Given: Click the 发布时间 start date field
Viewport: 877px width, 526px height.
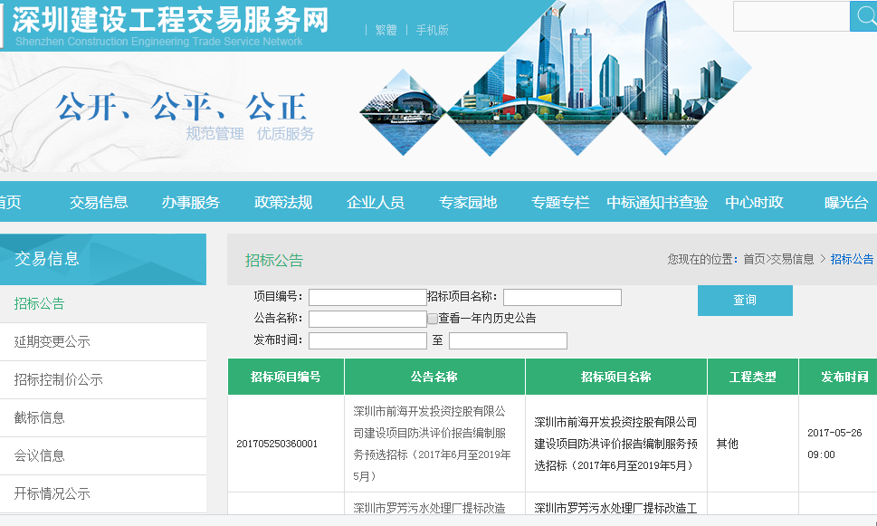Looking at the screenshot, I should coord(367,340).
